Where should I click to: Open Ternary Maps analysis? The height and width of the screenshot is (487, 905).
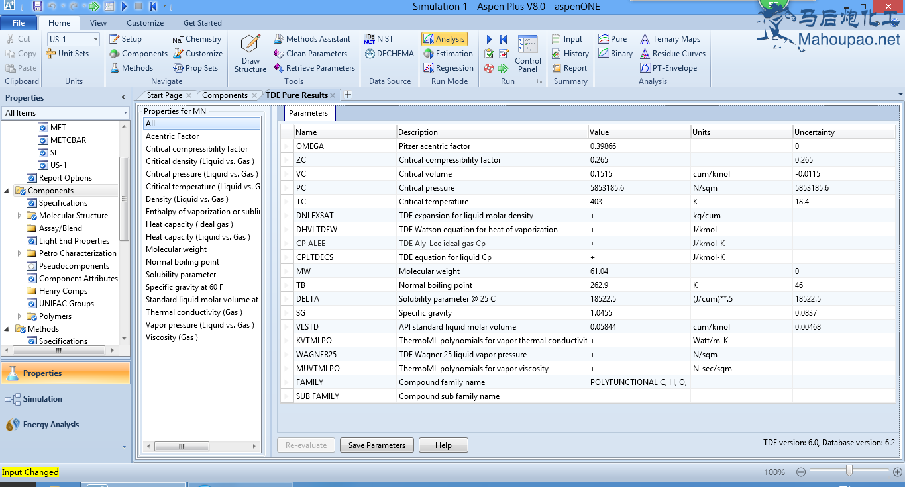pos(670,39)
